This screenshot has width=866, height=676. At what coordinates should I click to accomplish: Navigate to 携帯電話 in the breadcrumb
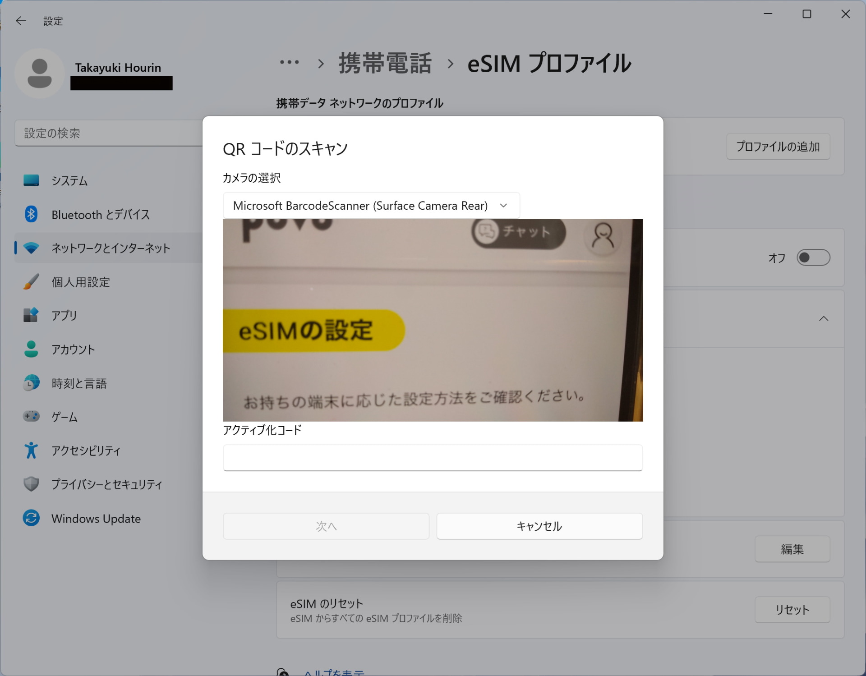(384, 63)
